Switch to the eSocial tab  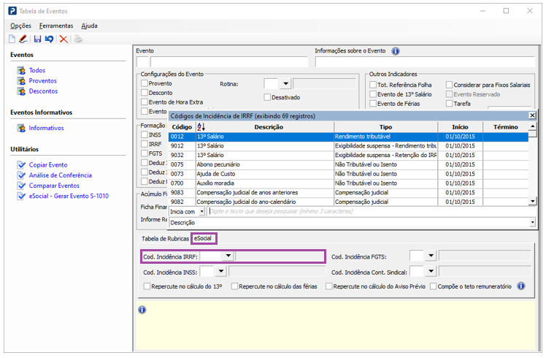(x=203, y=238)
